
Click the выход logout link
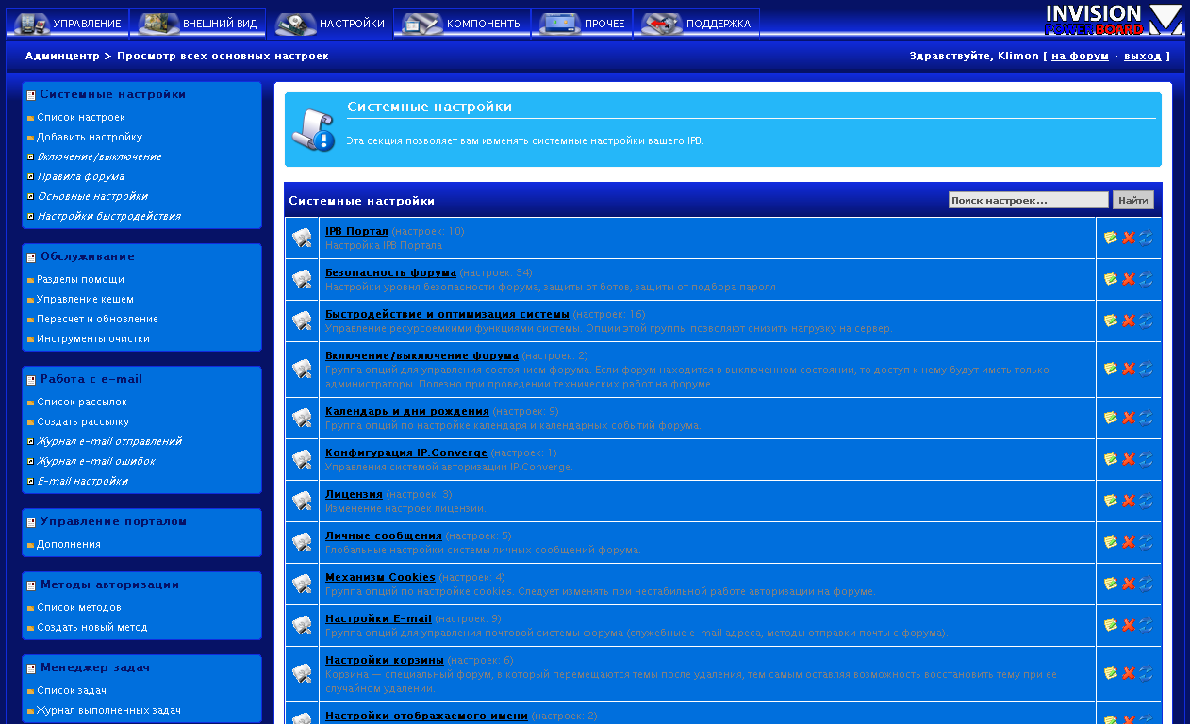pyautogui.click(x=1142, y=57)
